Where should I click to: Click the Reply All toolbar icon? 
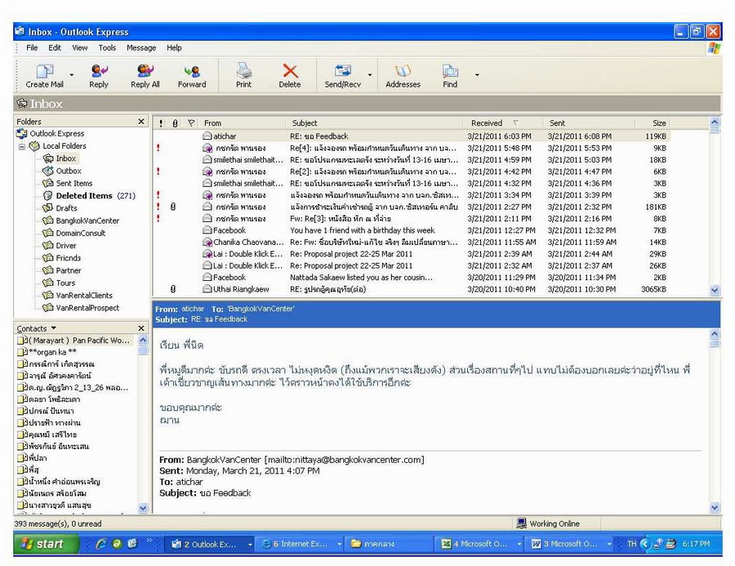(145, 75)
